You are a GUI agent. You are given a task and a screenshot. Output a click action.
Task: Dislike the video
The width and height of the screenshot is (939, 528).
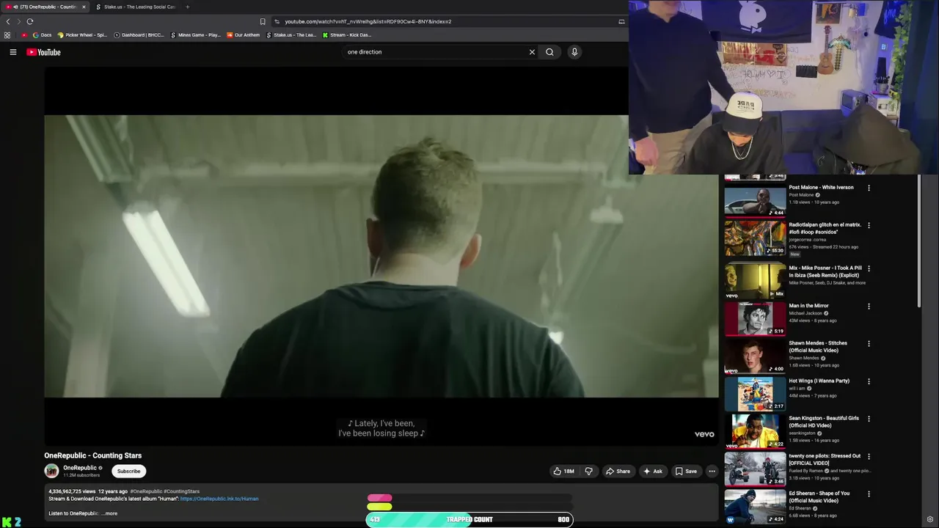[589, 471]
